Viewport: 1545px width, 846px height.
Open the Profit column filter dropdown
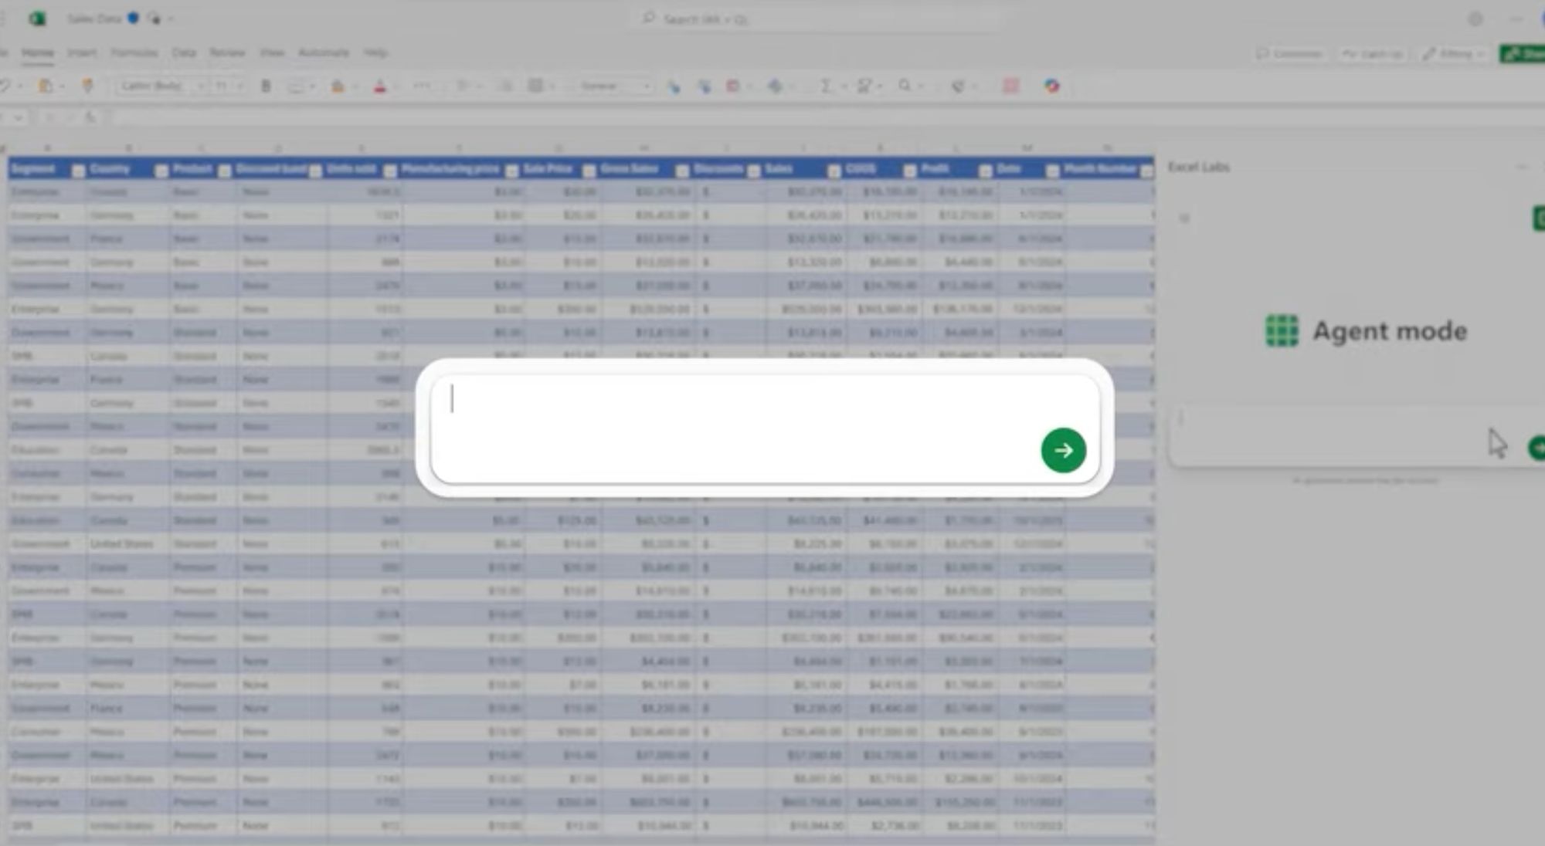pyautogui.click(x=985, y=171)
